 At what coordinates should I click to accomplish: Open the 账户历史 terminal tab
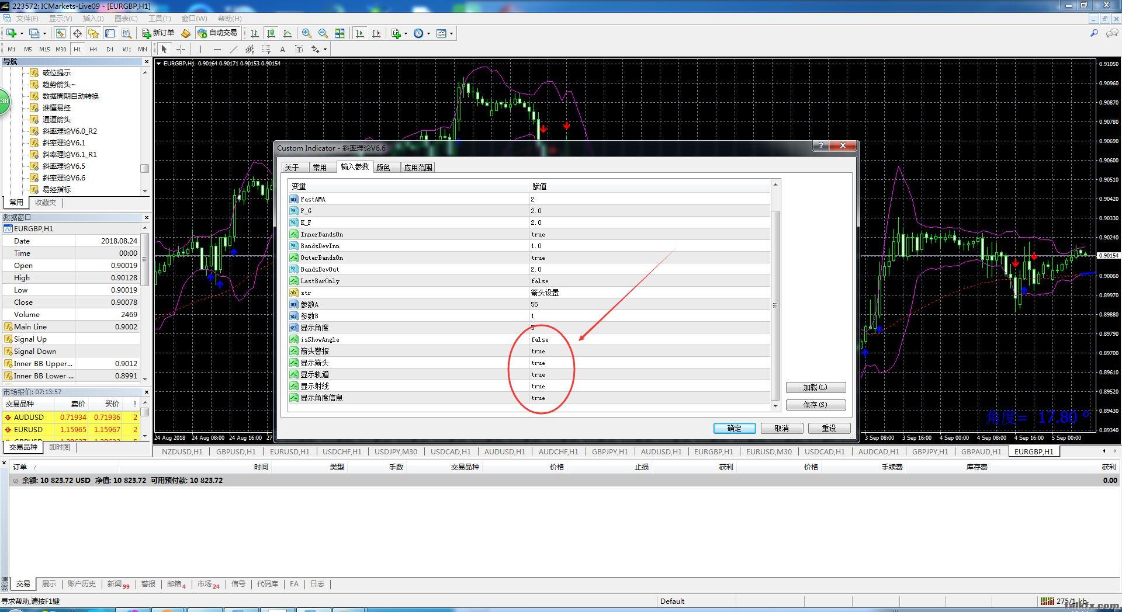(x=81, y=584)
